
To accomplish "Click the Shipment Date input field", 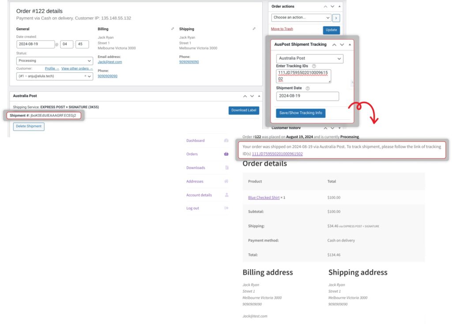I will pyautogui.click(x=307, y=96).
